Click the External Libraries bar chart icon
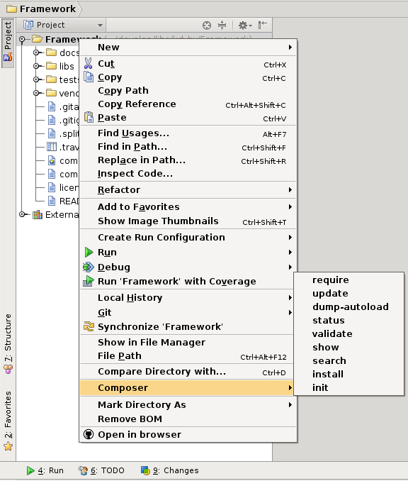The image size is (408, 481). click(x=38, y=214)
